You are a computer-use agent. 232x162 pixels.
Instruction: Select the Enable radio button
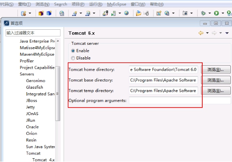[x=73, y=51]
